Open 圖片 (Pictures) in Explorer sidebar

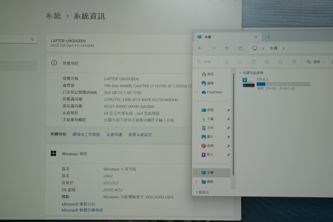click(x=208, y=137)
